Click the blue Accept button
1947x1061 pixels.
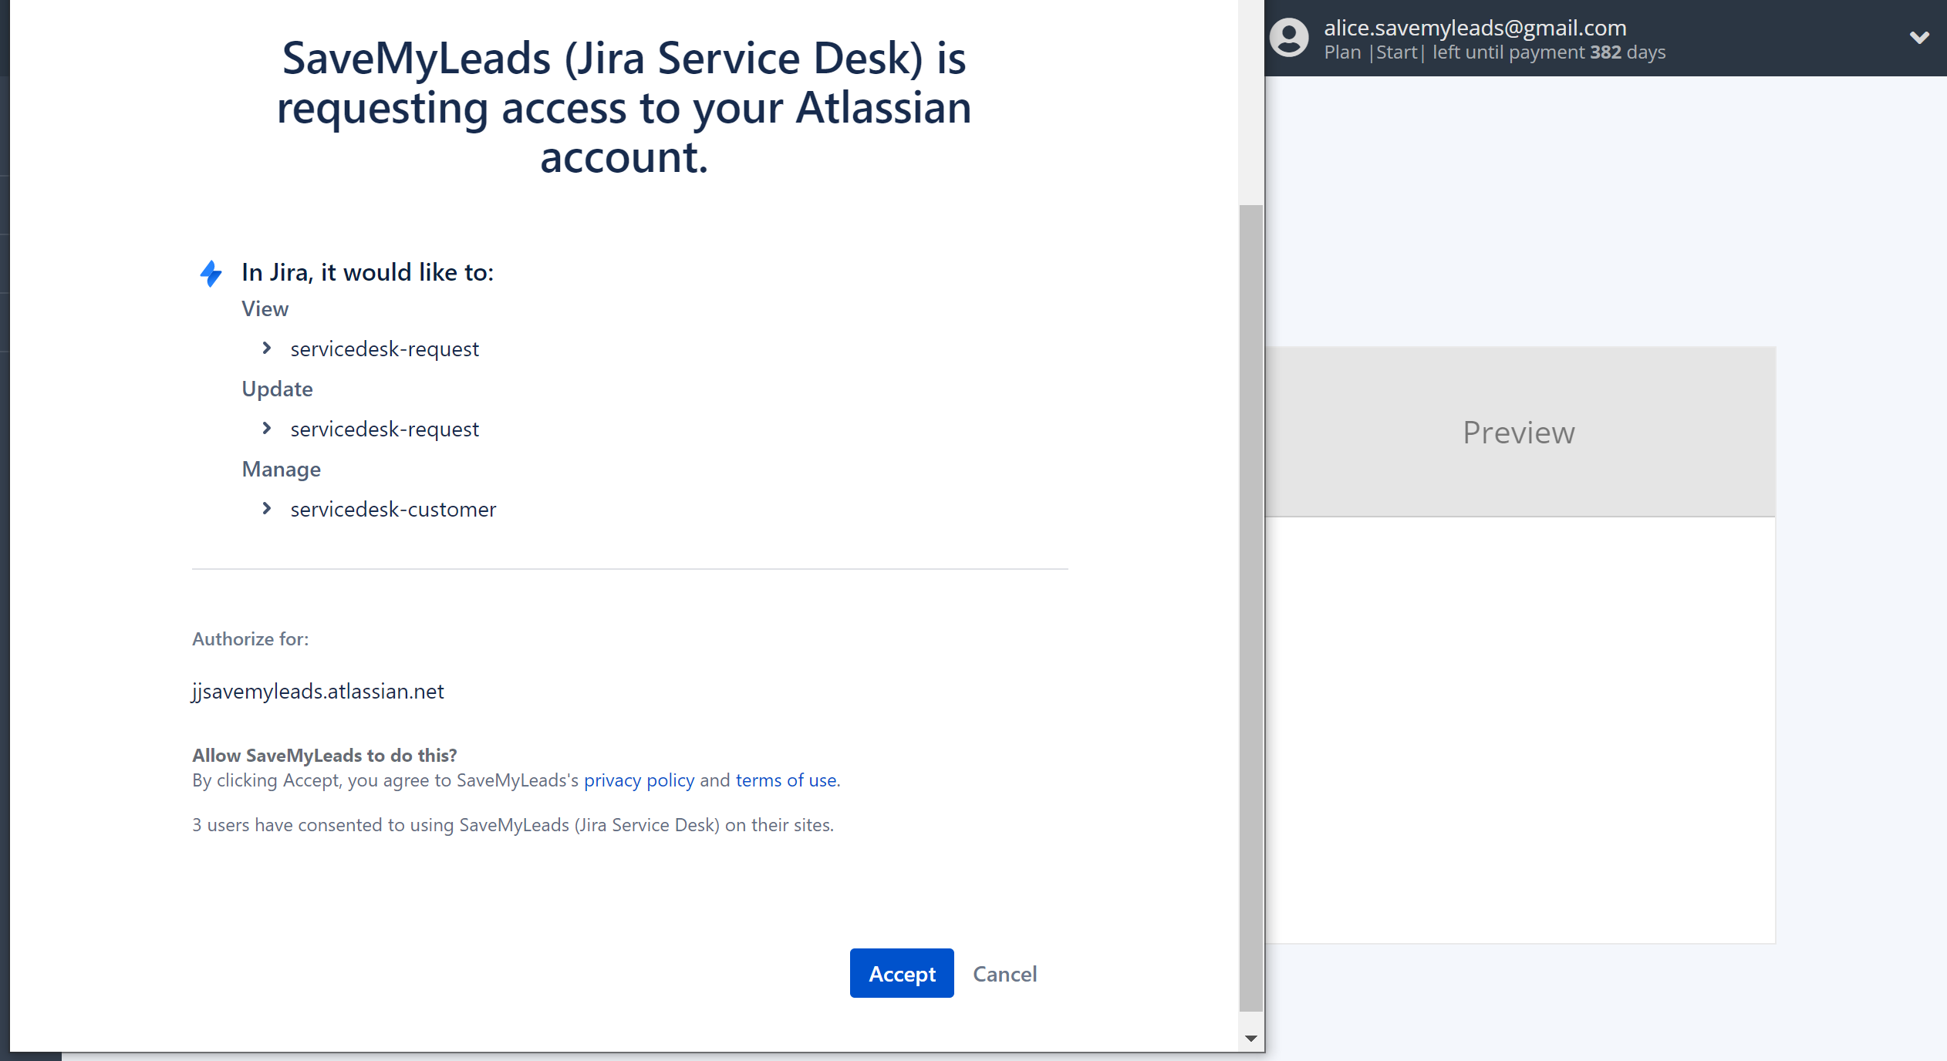902,973
